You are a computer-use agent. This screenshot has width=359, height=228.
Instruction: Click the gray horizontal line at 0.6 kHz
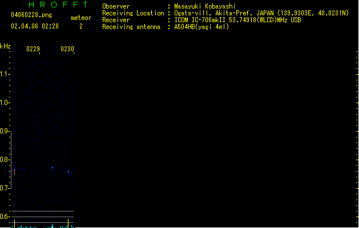pyautogui.click(x=42, y=217)
